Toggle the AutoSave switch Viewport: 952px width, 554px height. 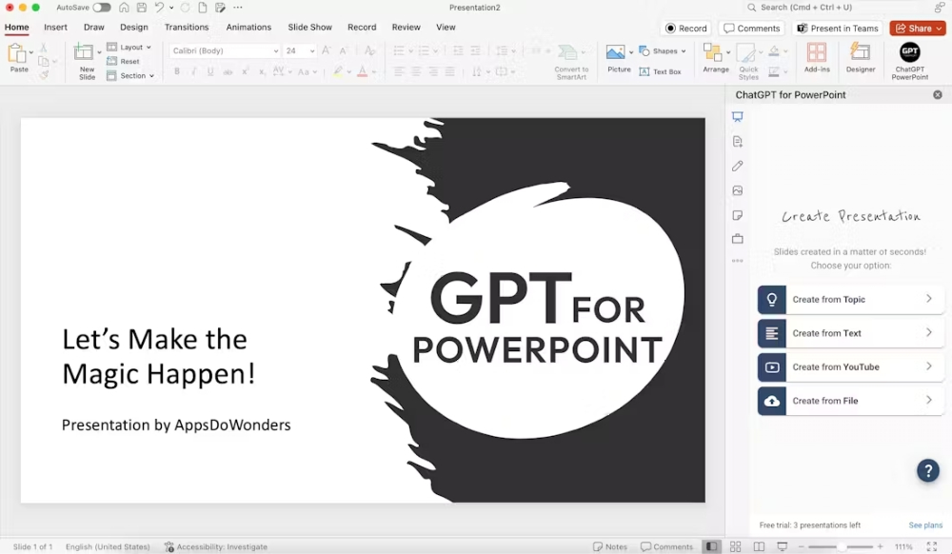point(102,8)
